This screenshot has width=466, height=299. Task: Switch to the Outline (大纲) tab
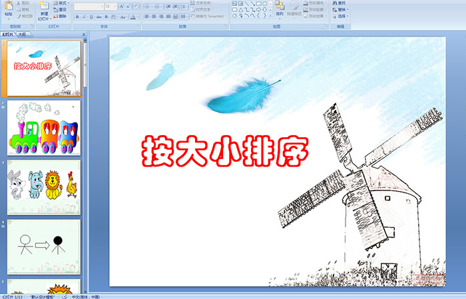click(x=22, y=34)
